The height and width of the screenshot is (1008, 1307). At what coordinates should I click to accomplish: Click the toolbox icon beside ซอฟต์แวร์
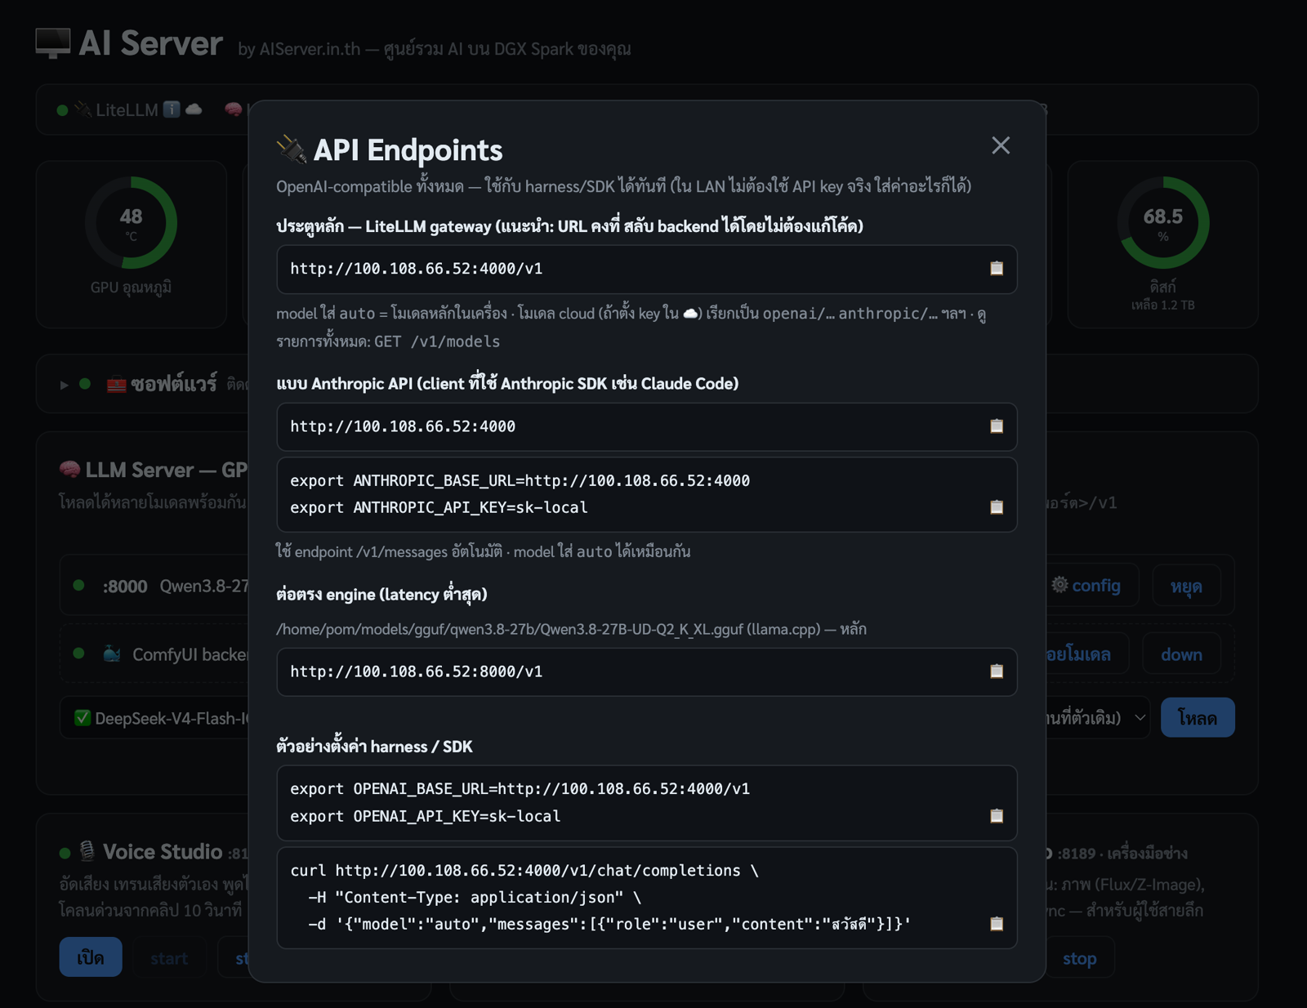point(117,384)
